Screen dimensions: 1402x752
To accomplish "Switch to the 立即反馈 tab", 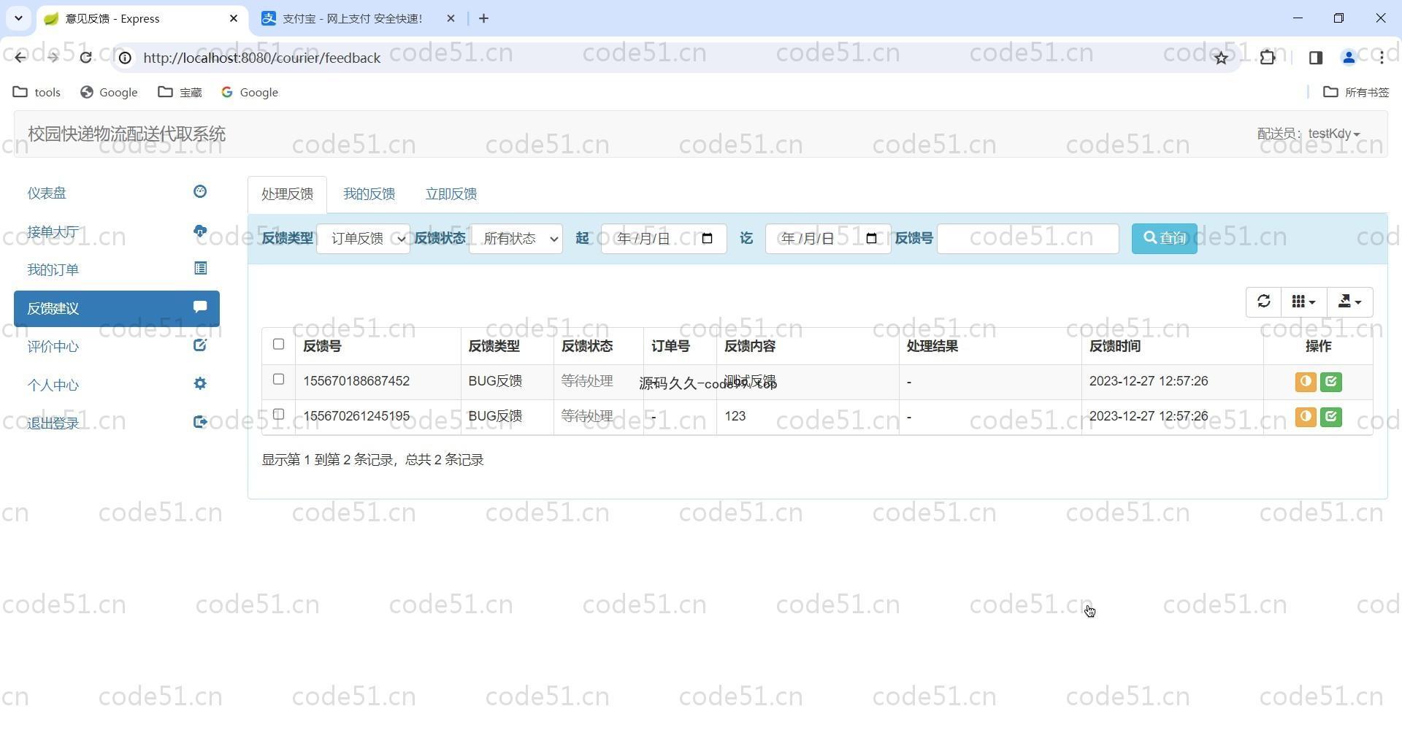I will (x=451, y=194).
